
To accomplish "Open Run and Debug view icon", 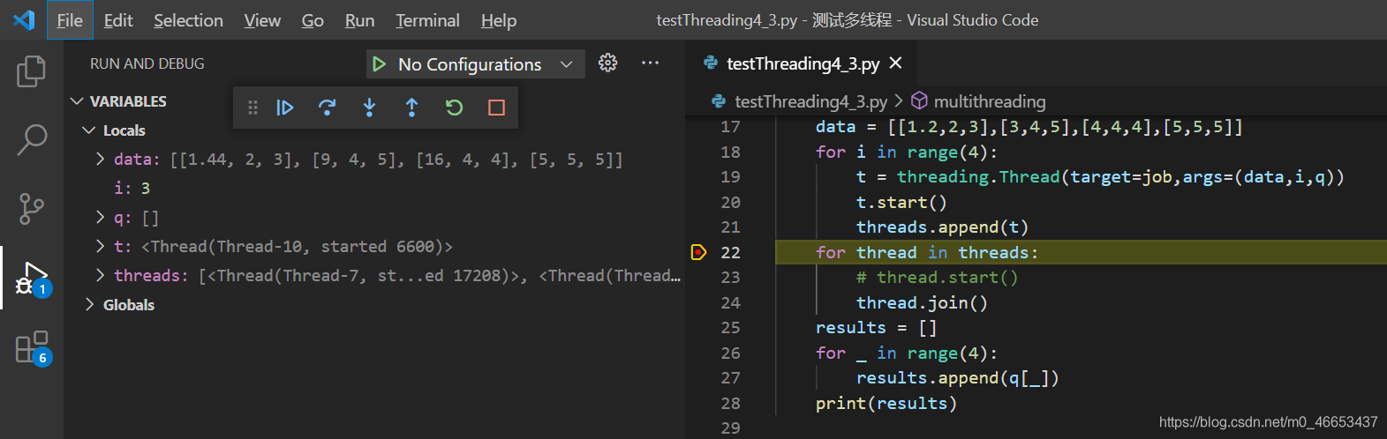I will point(32,279).
